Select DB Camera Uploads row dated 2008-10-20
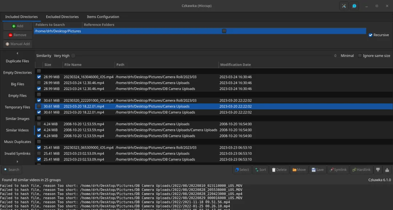 (214, 136)
